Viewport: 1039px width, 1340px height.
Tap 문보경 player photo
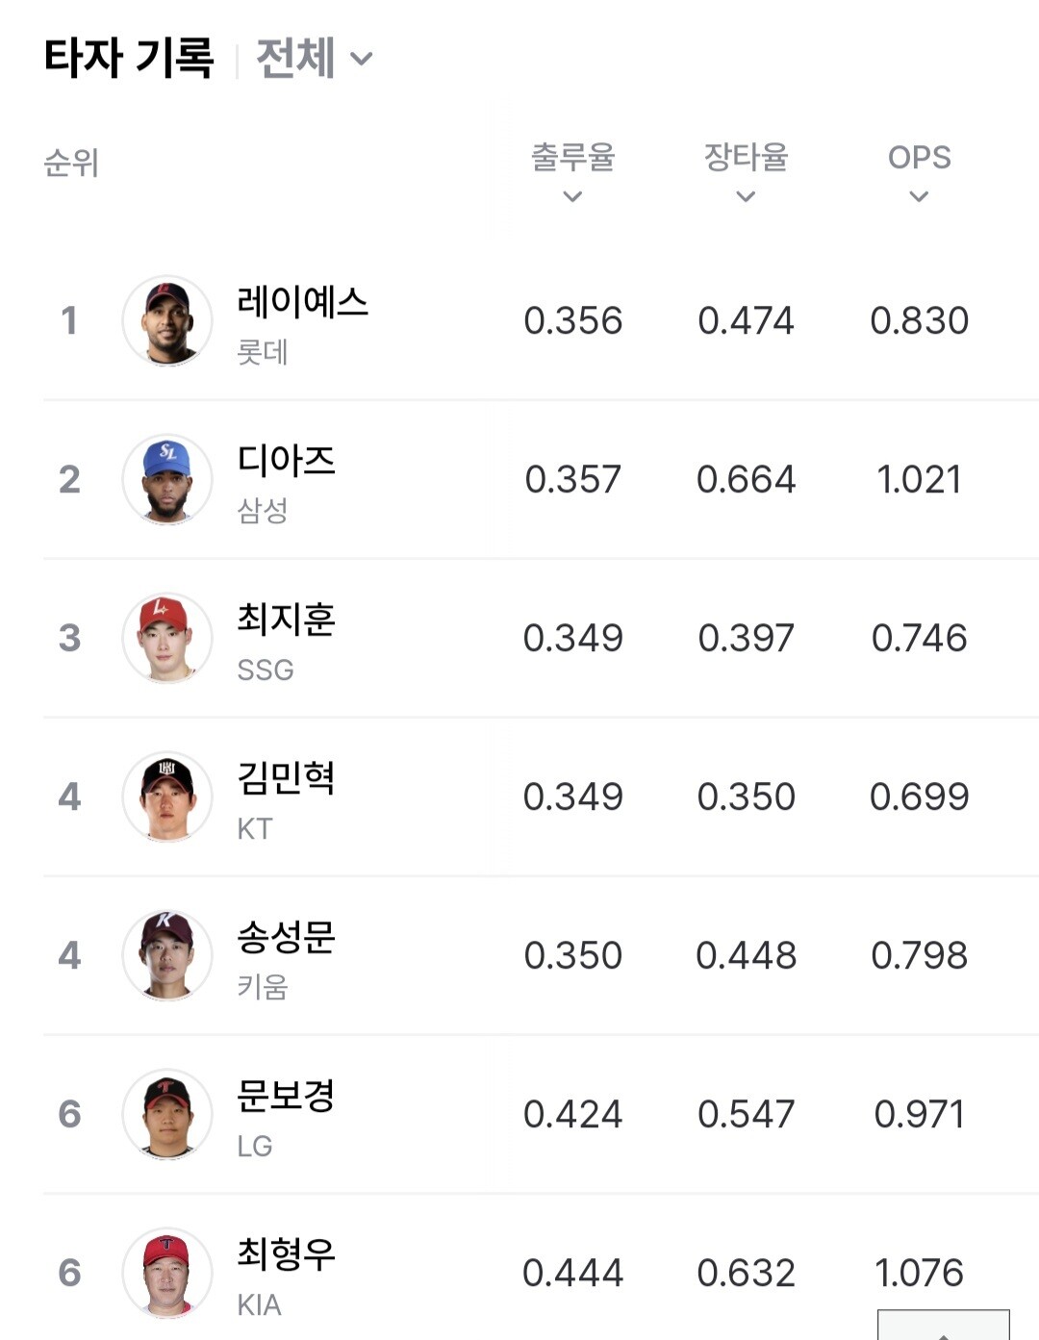(167, 1114)
